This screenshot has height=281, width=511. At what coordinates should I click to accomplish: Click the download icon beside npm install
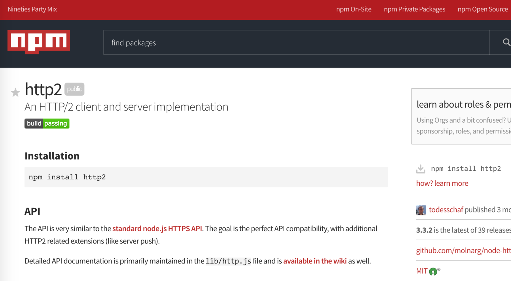[421, 169]
